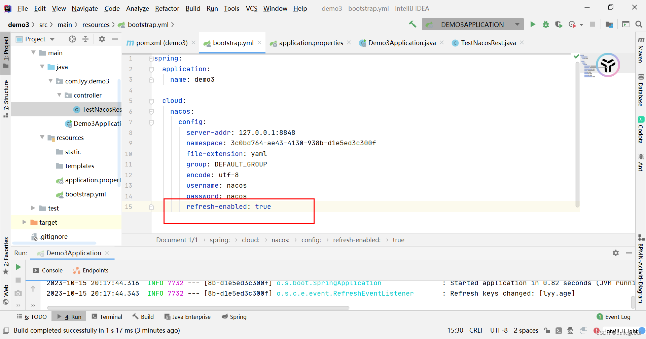Open the Ant side panel

click(641, 162)
